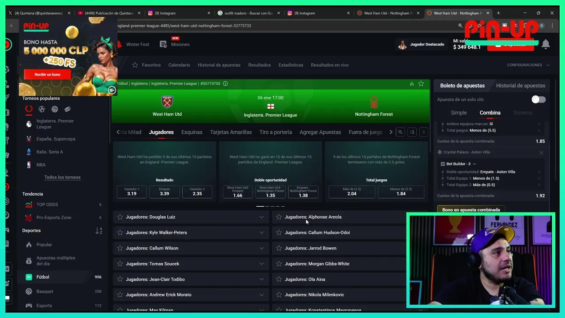Image resolution: width=565 pixels, height=318 pixels.
Task: Remove Crystal Palace - Aston Villa bet
Action: pyautogui.click(x=541, y=153)
